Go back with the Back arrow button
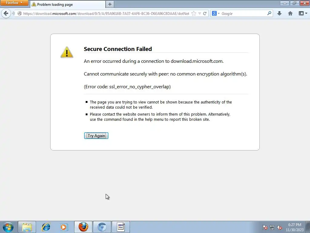Viewport: 310px width, 233px height. (x=6, y=13)
